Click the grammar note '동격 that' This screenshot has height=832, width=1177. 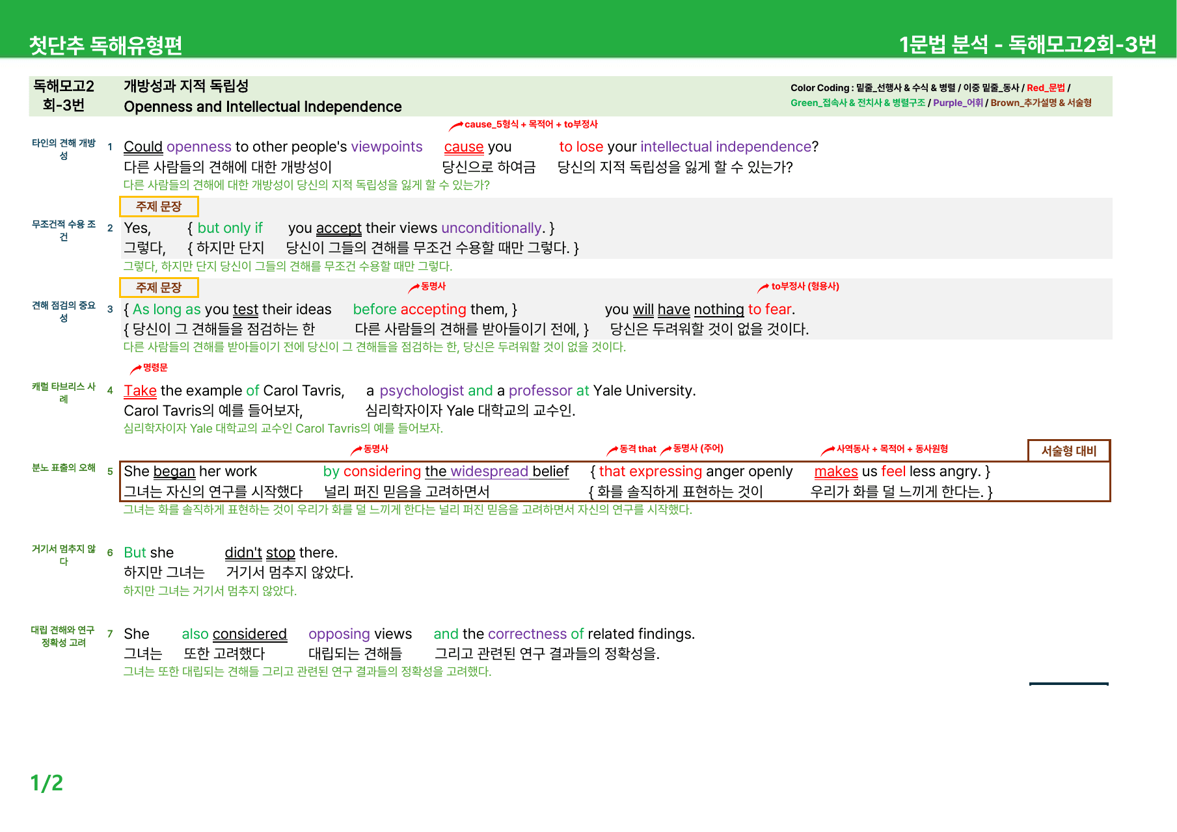pyautogui.click(x=638, y=449)
